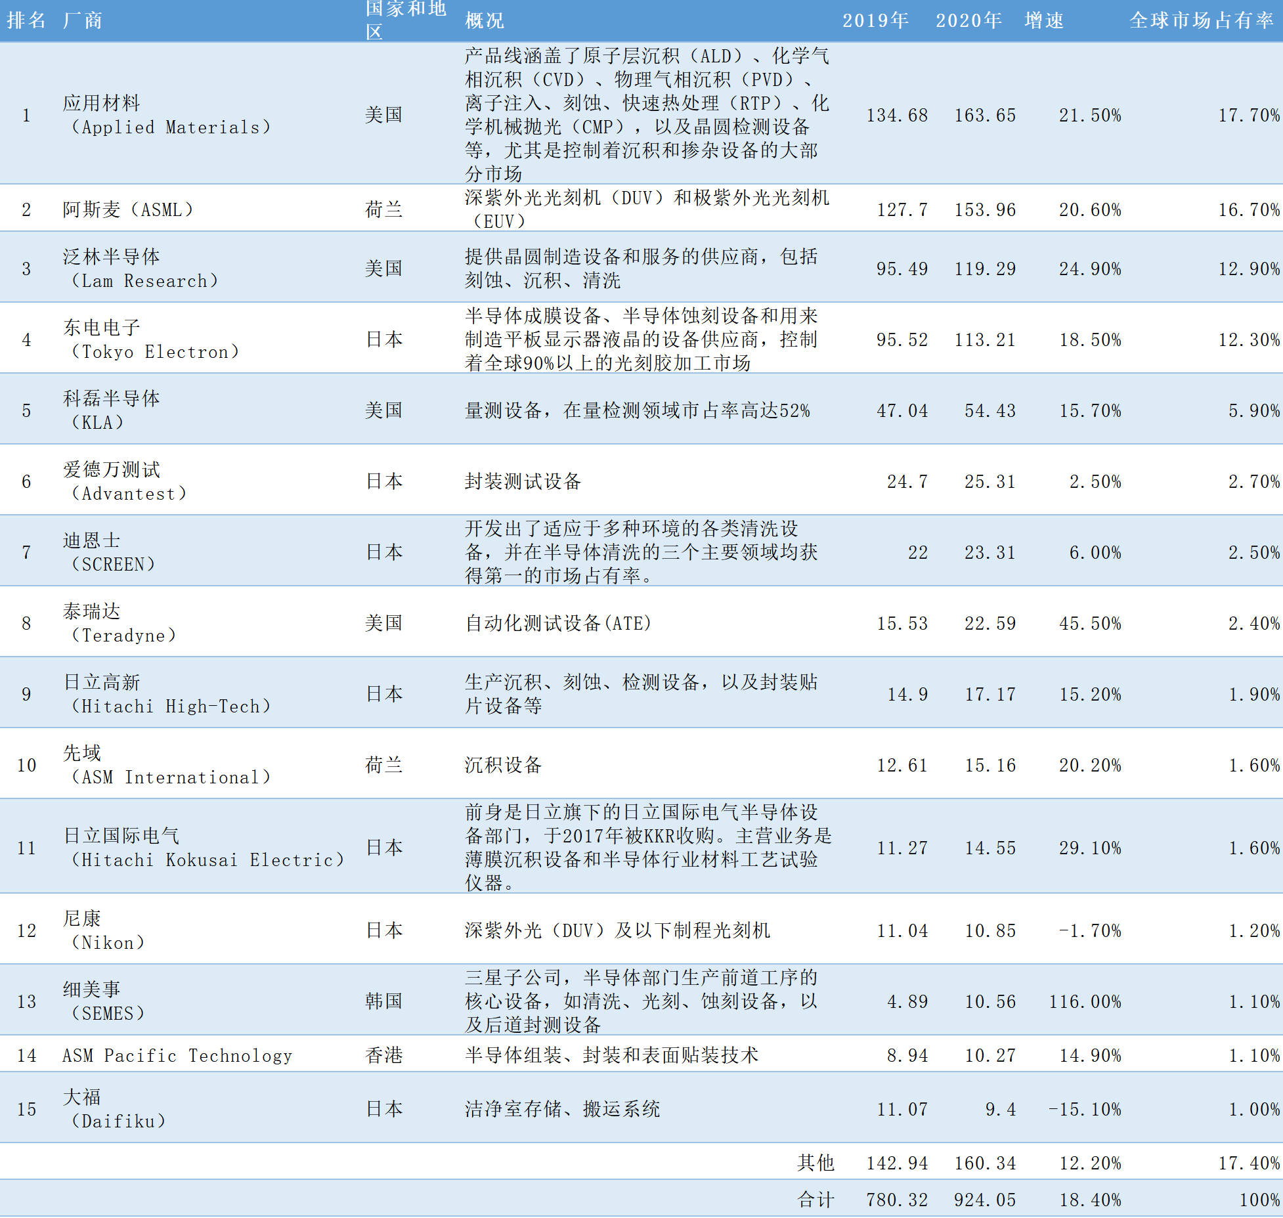Select the 厂商 column header
This screenshot has height=1218, width=1283.
(x=83, y=20)
